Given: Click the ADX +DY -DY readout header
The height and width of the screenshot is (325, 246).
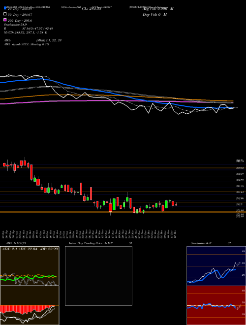Looking at the screenshot, I should point(30,249).
